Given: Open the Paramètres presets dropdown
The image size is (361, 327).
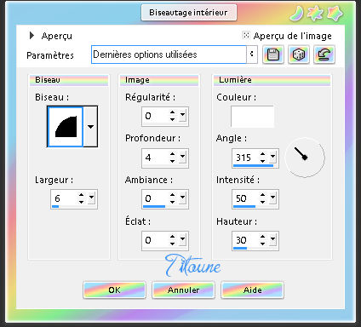Looking at the screenshot, I should 252,54.
